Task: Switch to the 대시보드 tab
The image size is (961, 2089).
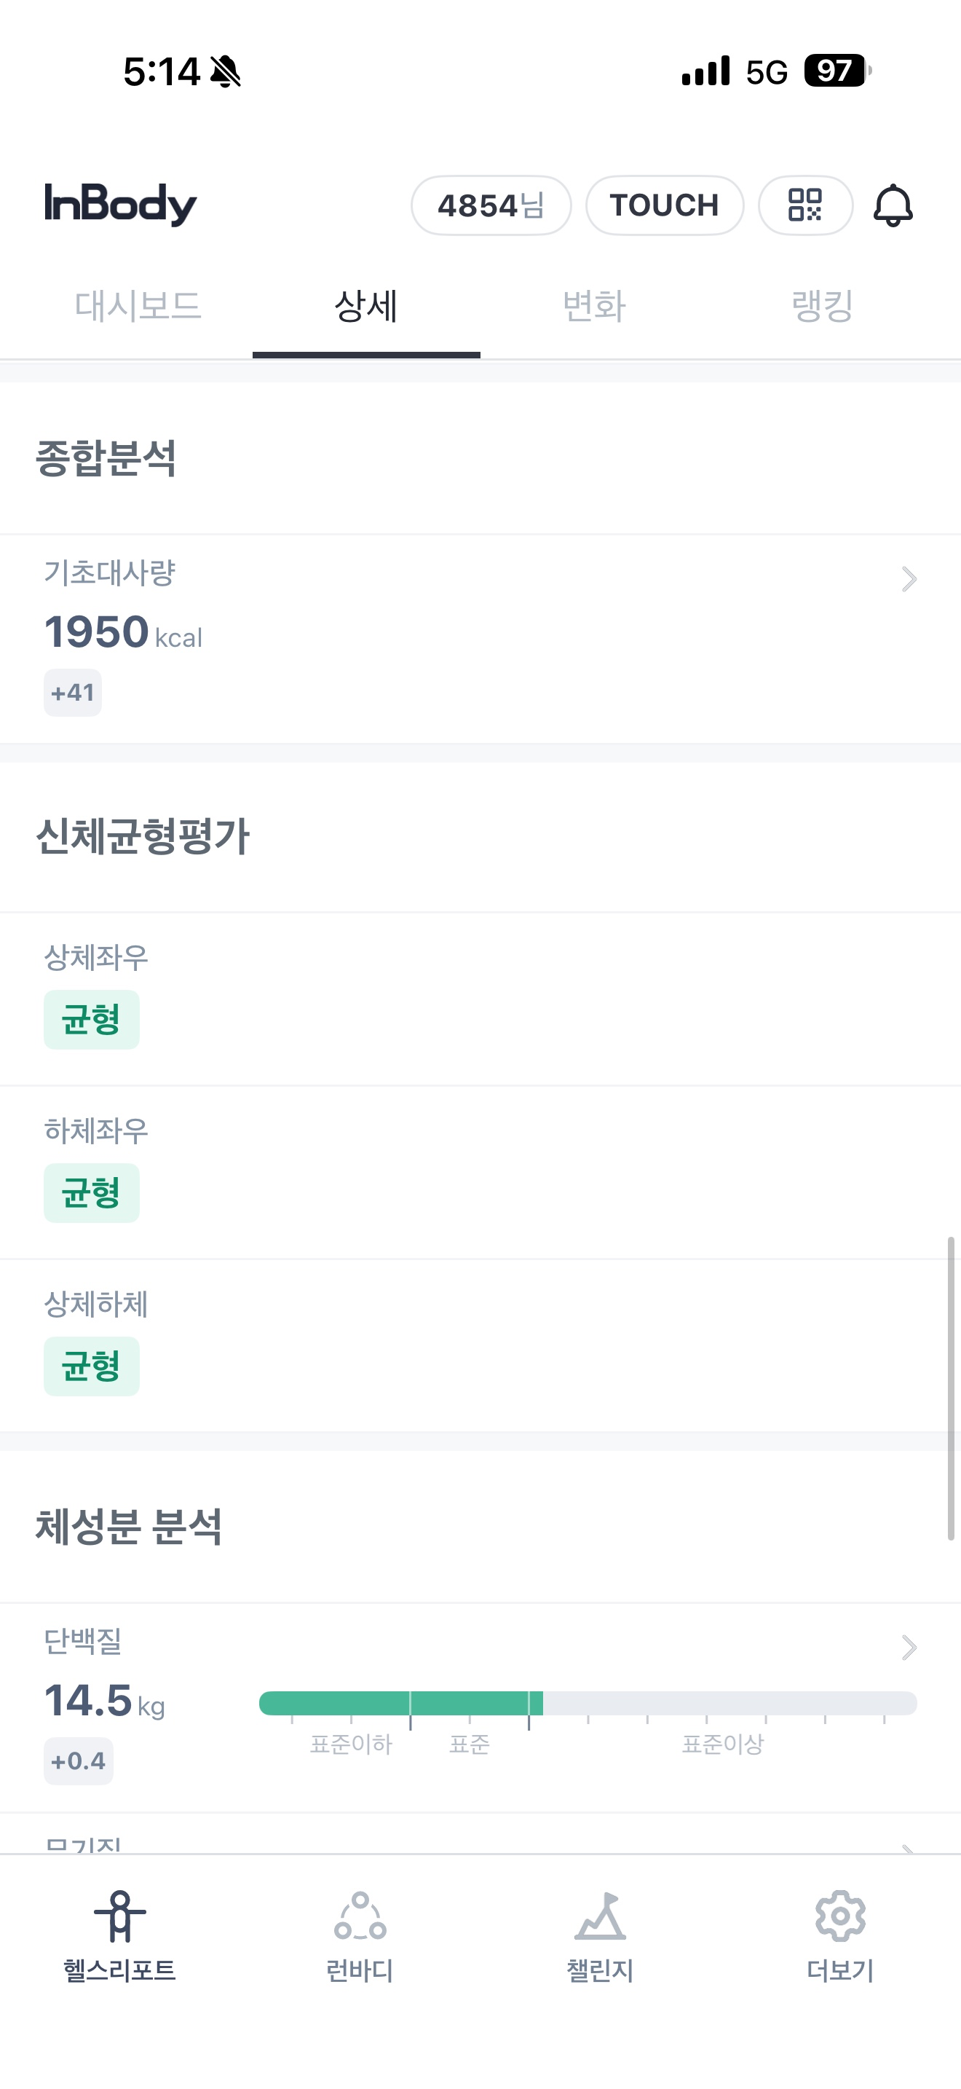Action: click(x=138, y=307)
